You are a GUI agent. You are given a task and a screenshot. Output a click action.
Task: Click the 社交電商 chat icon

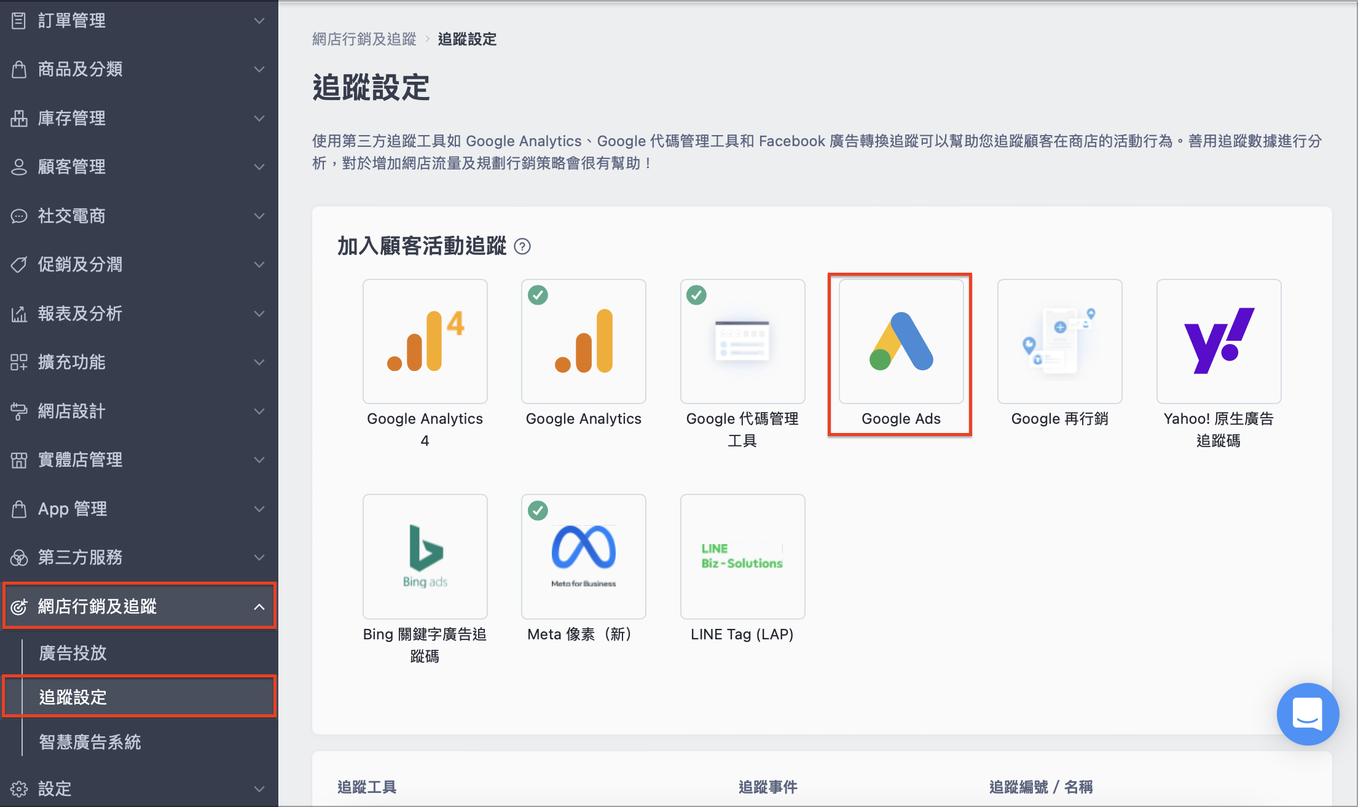(x=19, y=216)
